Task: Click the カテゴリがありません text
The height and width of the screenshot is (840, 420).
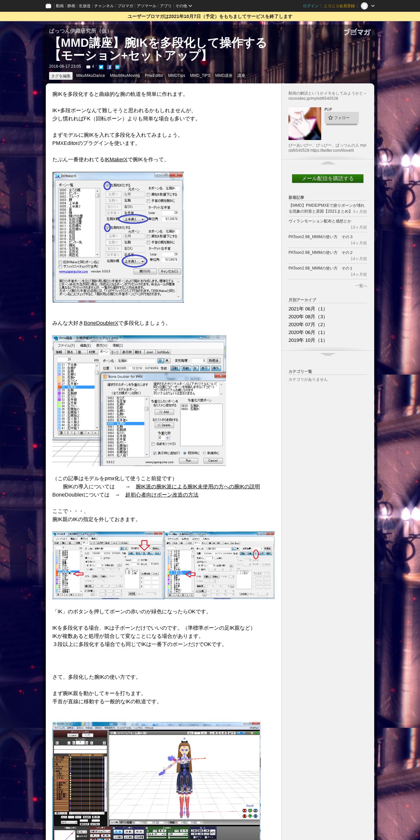Action: (x=308, y=379)
